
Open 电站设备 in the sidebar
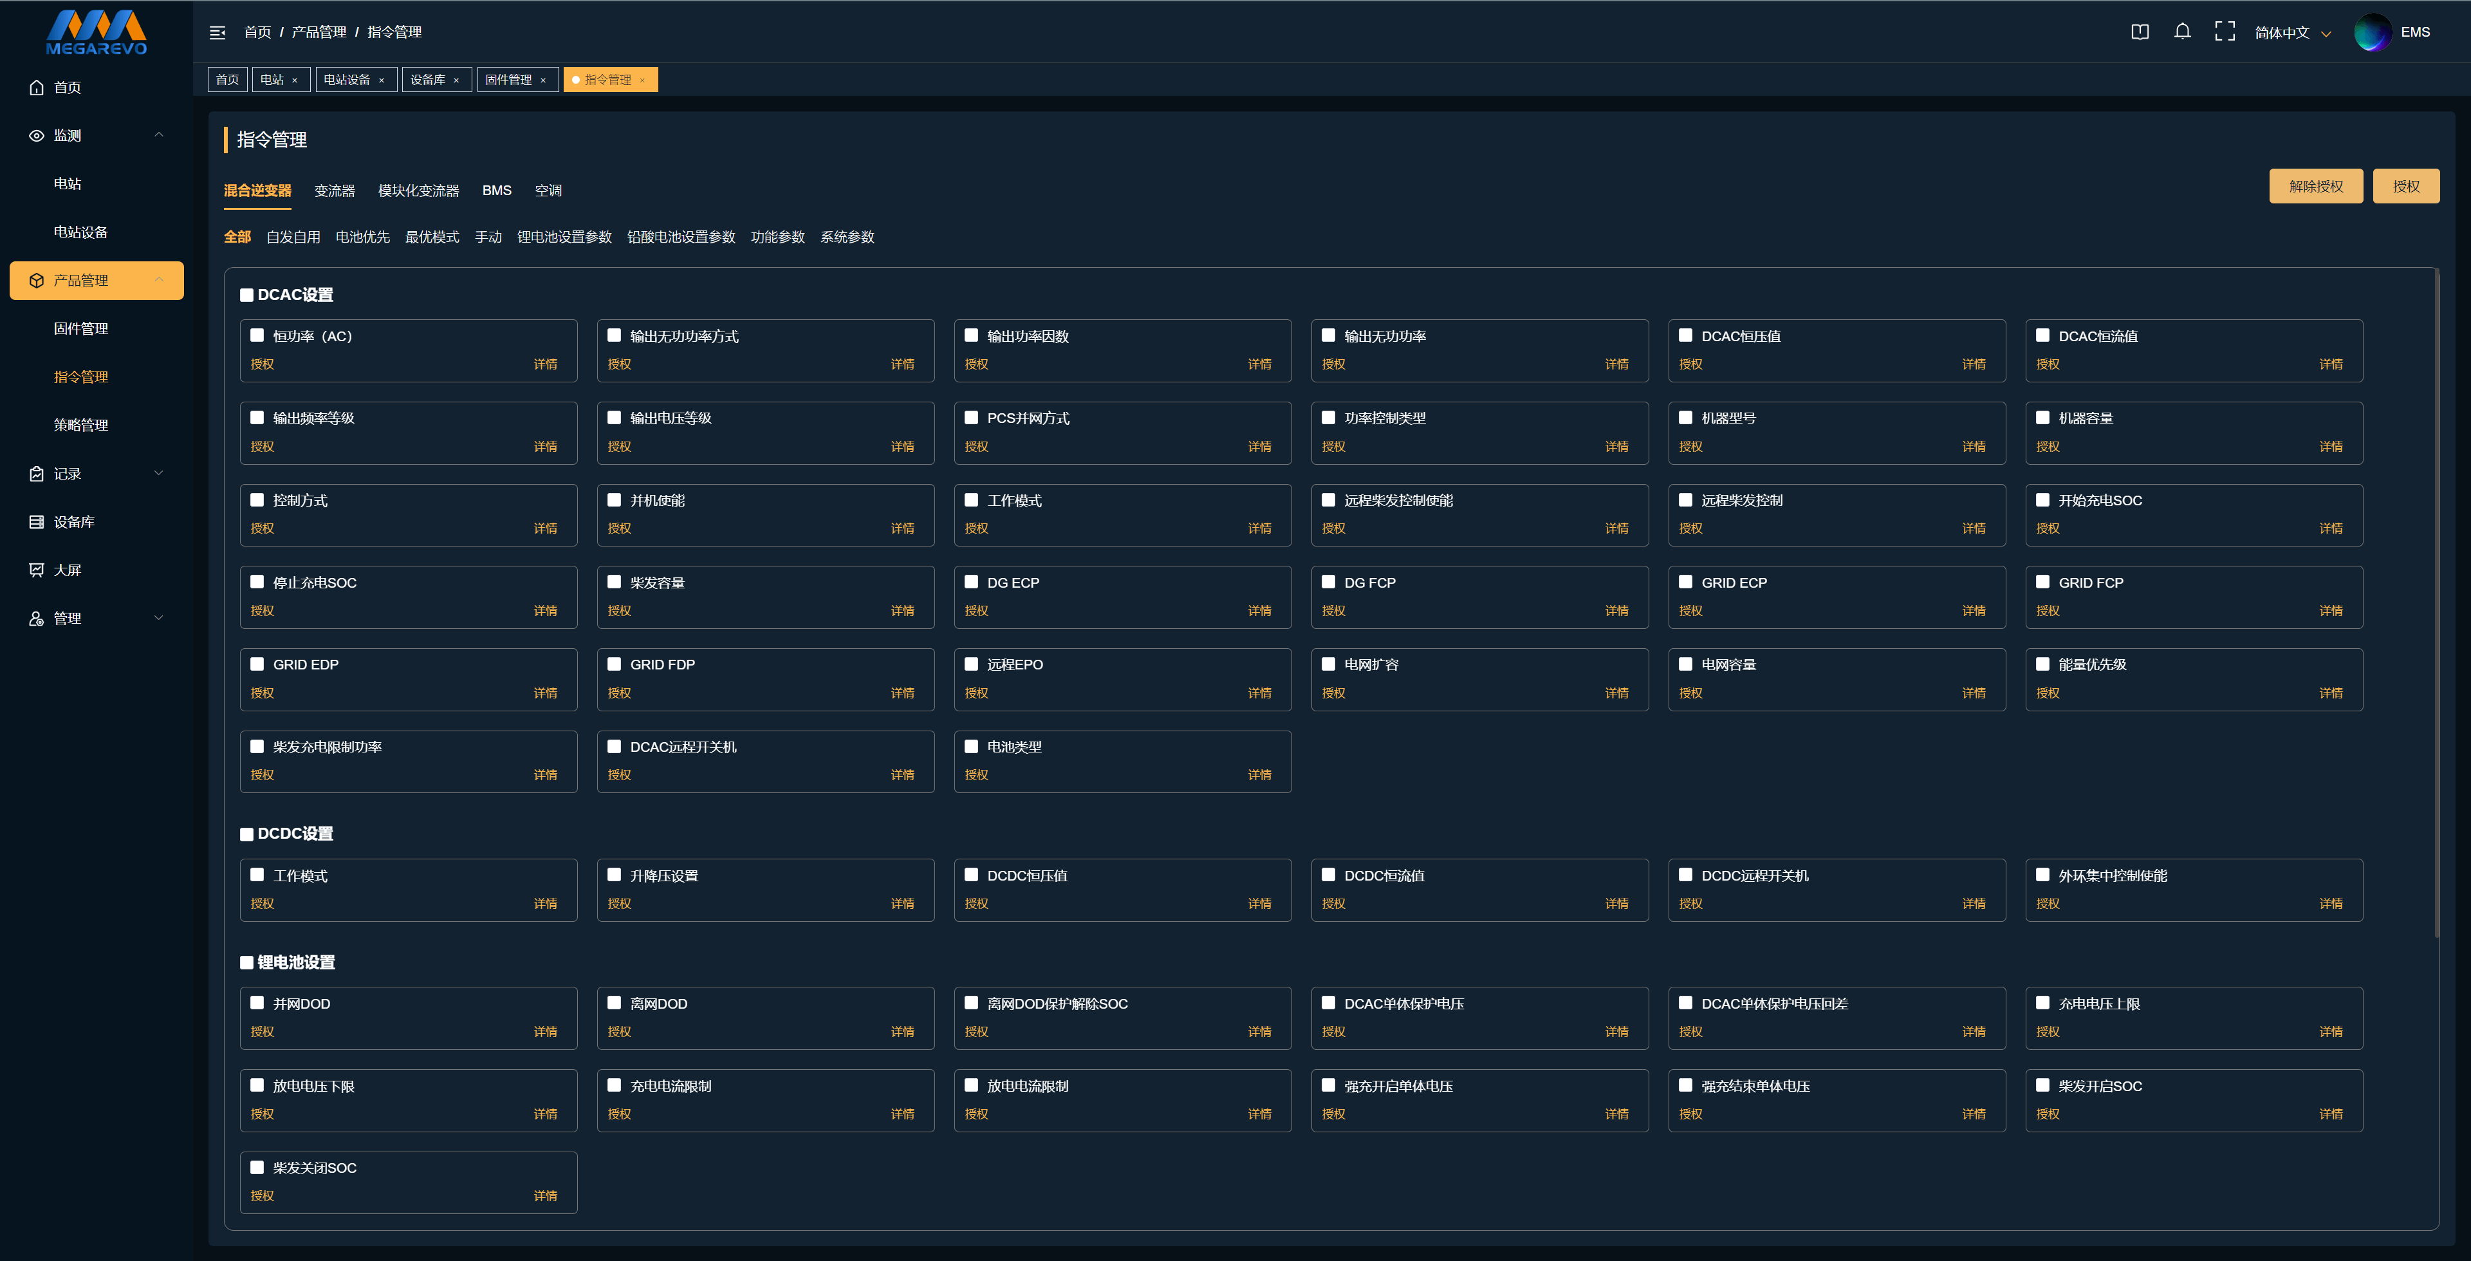(80, 232)
